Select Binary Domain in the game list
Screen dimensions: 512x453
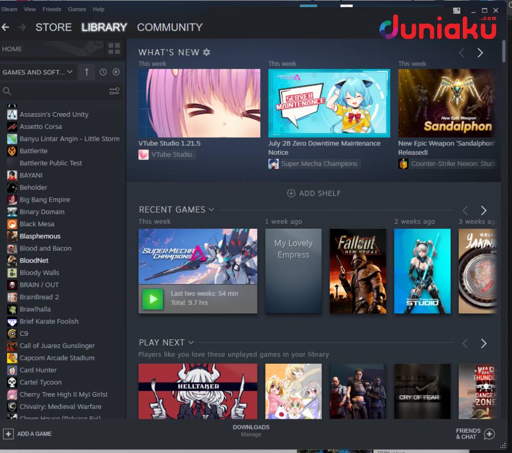click(x=42, y=211)
